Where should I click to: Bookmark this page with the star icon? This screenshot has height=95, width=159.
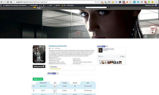[98, 2]
